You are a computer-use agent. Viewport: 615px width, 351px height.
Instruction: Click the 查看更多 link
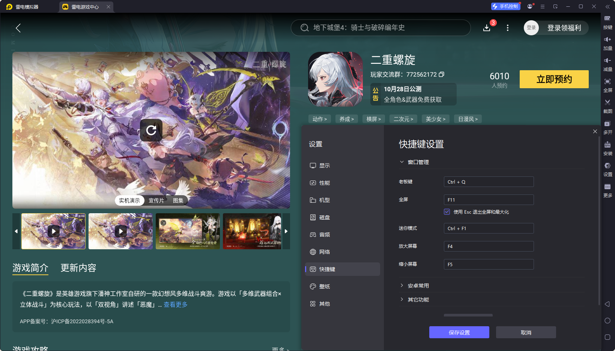pyautogui.click(x=176, y=304)
